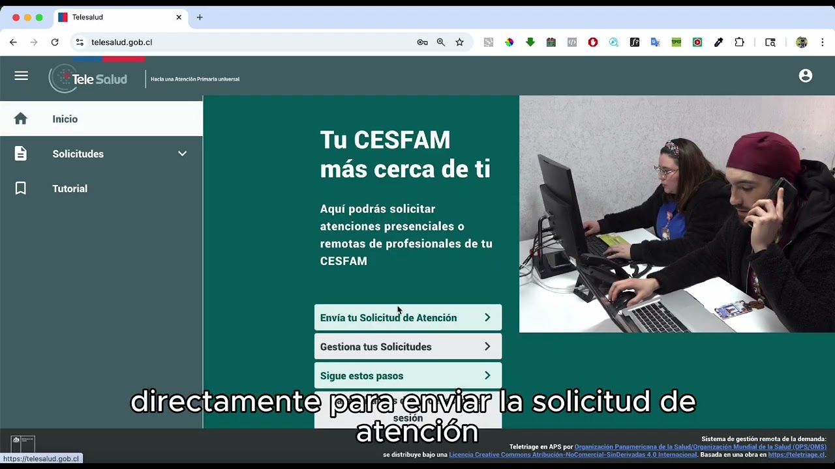Image resolution: width=835 pixels, height=469 pixels.
Task: Open the tab search icon in toolbar
Action: [770, 42]
